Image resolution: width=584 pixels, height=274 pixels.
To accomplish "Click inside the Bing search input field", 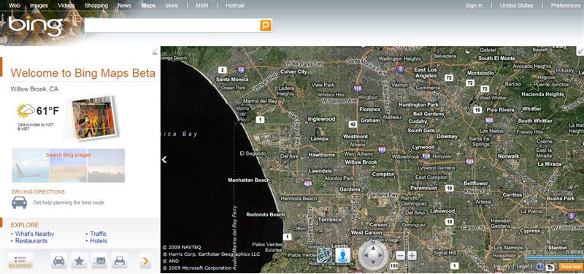I will click(172, 26).
